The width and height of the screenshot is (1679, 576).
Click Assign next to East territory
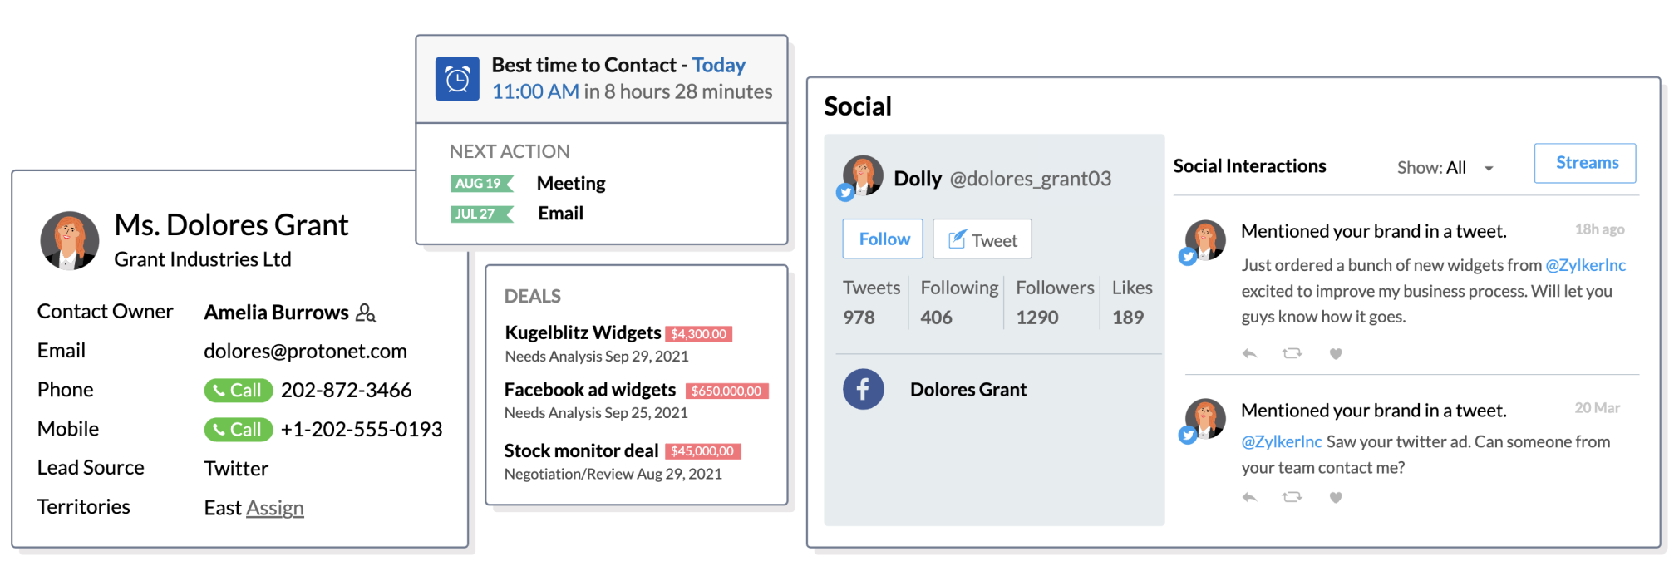point(275,508)
